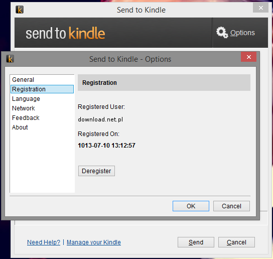Open the Need Help? link

coord(44,242)
